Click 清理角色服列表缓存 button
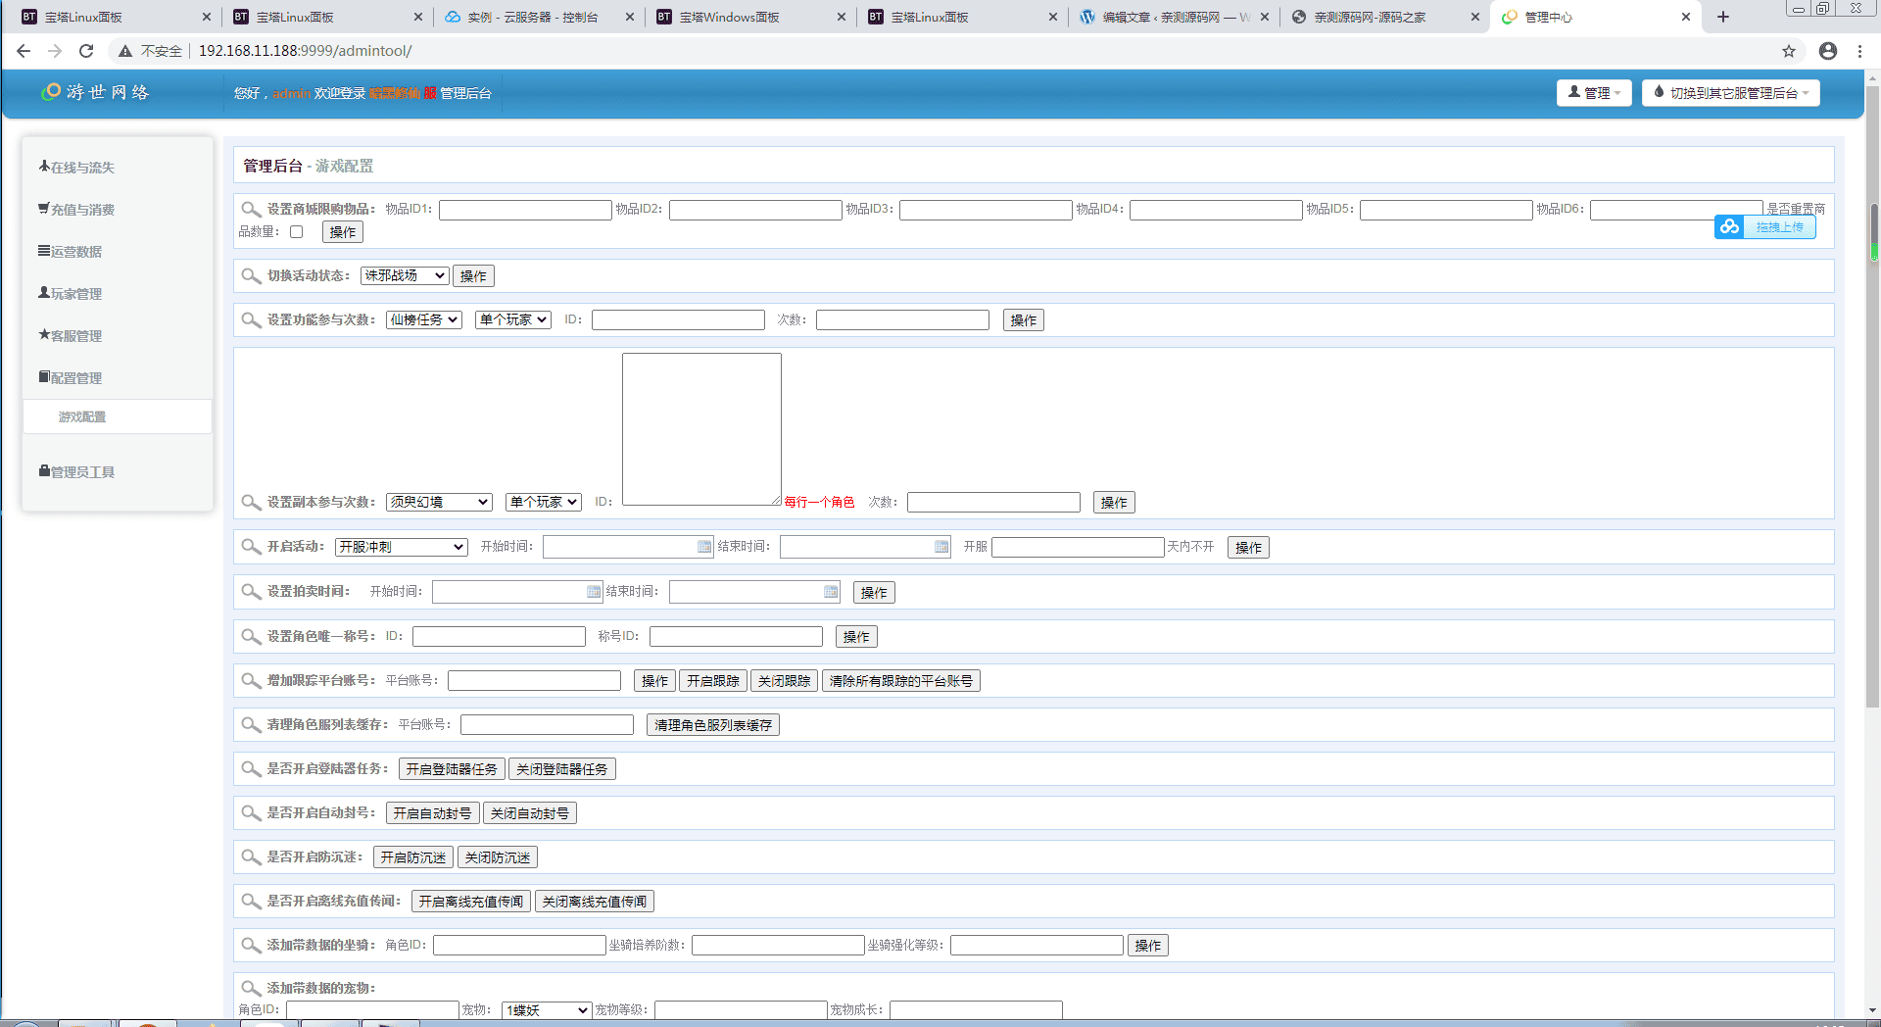Viewport: 1881px width, 1027px height. click(x=713, y=725)
